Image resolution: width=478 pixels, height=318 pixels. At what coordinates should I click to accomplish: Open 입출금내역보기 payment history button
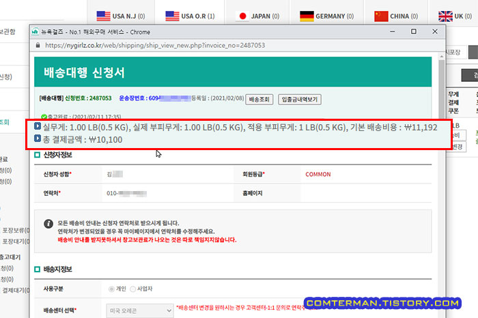pos(299,100)
